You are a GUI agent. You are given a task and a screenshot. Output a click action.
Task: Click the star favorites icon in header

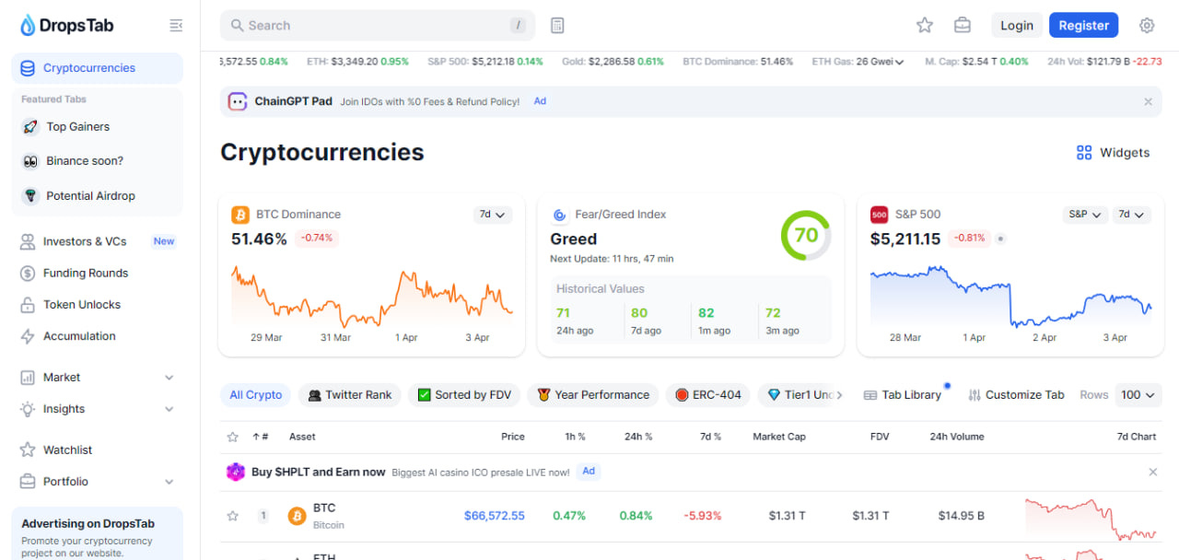point(925,26)
